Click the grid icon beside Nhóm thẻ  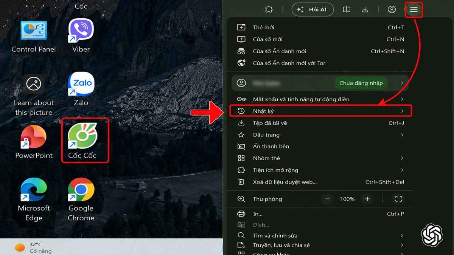coord(241,158)
